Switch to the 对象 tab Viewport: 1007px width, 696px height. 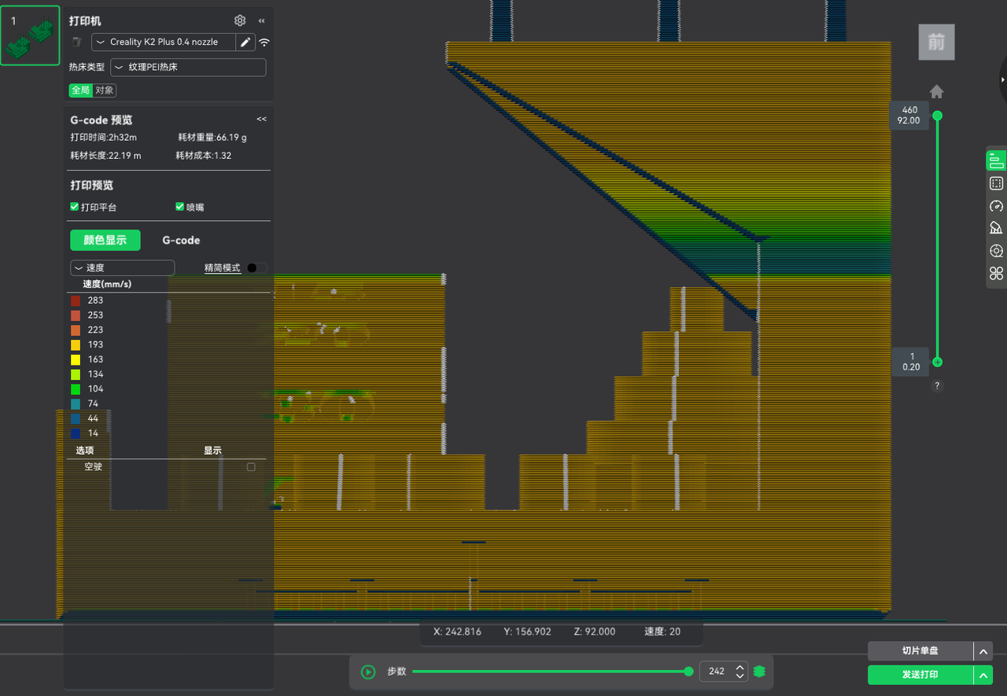tap(104, 90)
